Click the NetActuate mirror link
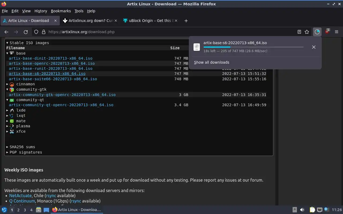This screenshot has width=343, height=214. click(20, 196)
